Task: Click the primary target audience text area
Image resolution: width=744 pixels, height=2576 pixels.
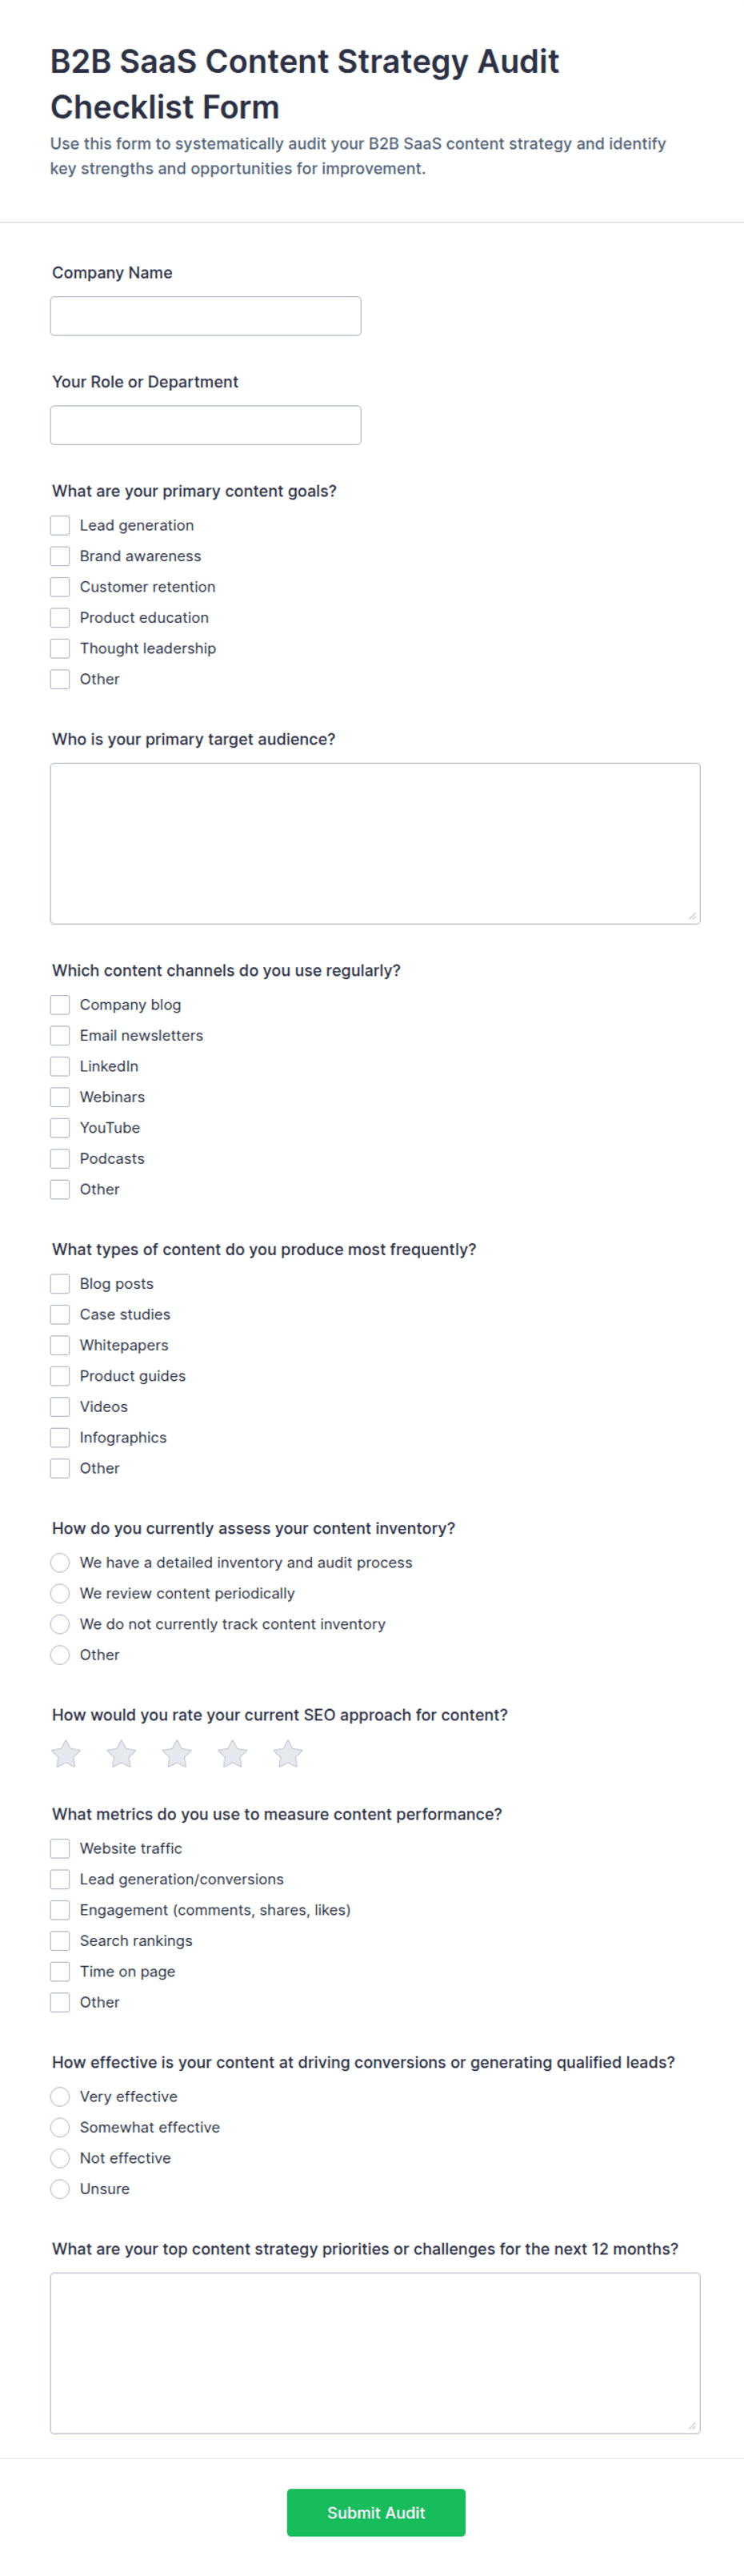Action: [x=375, y=843]
